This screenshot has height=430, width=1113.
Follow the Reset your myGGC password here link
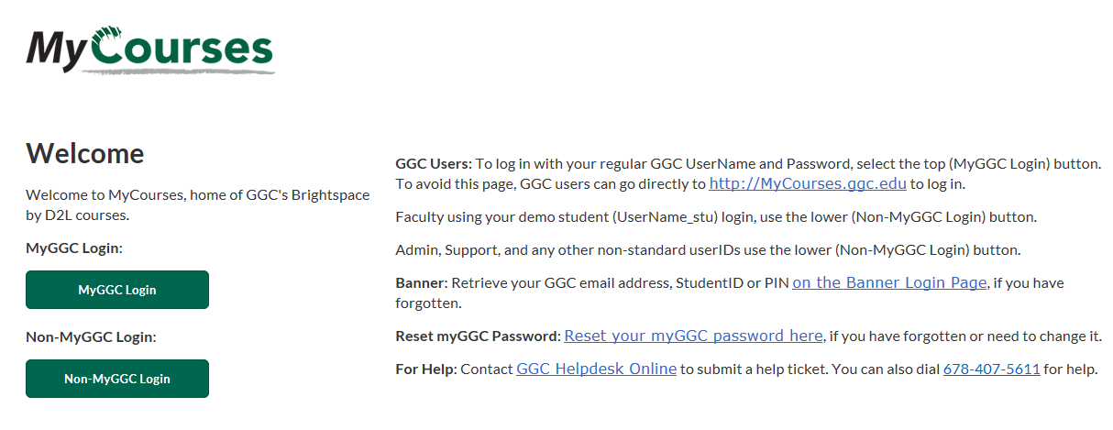pyautogui.click(x=693, y=336)
